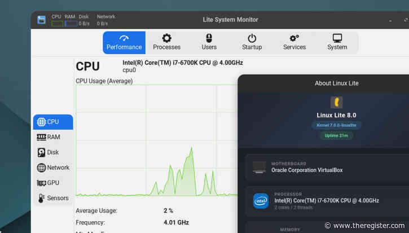
Task: Click the motherboard icon in About window
Action: [260, 167]
